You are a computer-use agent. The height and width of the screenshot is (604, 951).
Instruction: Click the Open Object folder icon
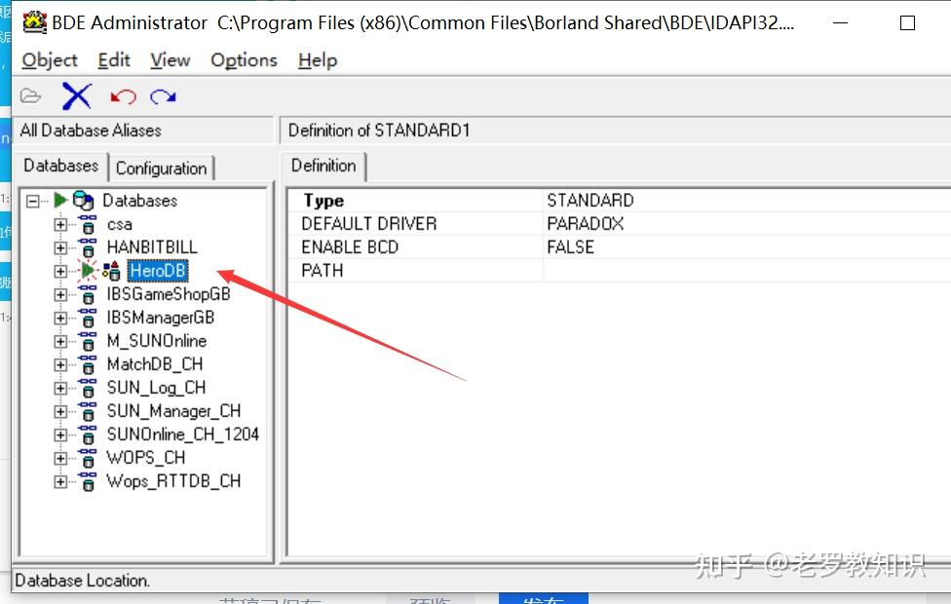29,95
